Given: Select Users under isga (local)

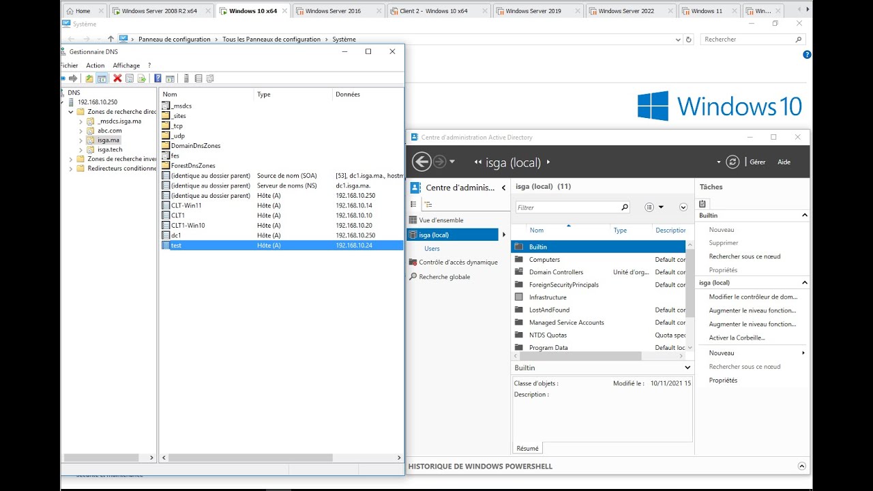Looking at the screenshot, I should (x=432, y=248).
